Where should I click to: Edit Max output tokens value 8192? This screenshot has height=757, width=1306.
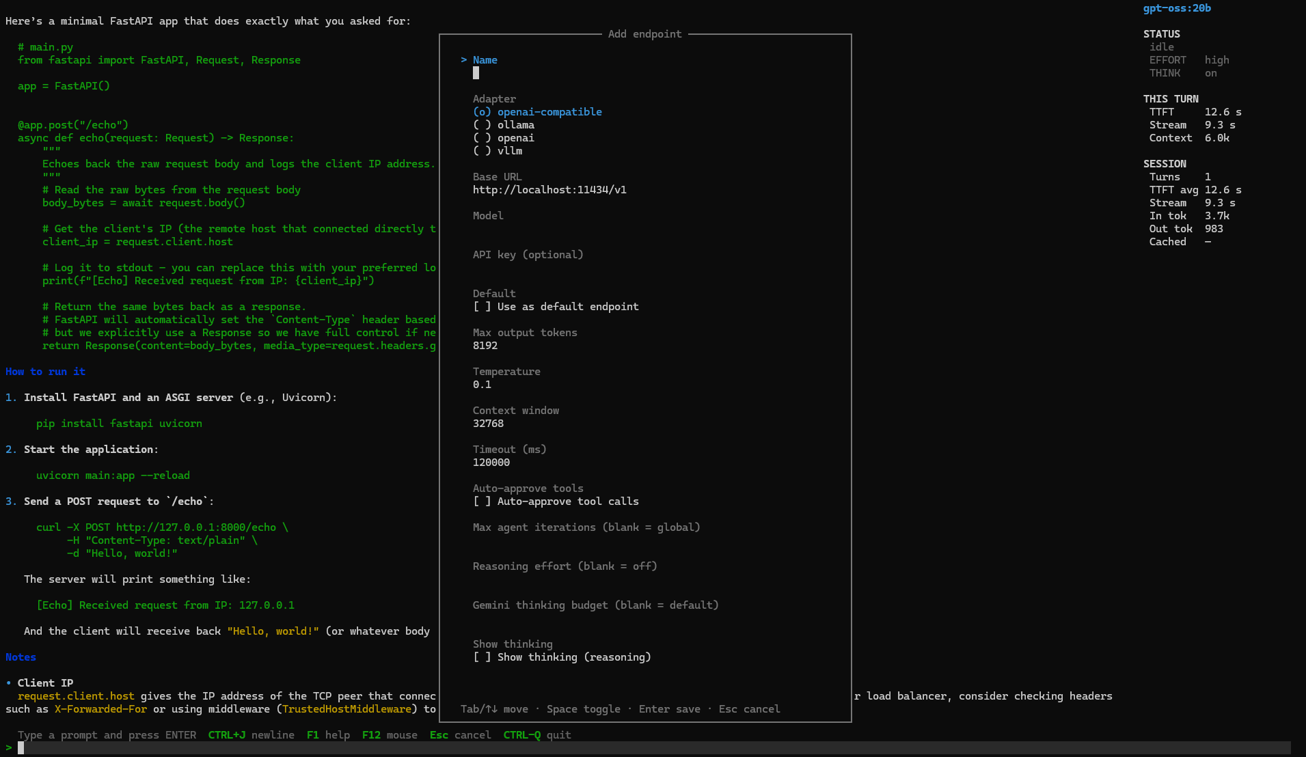[485, 346]
